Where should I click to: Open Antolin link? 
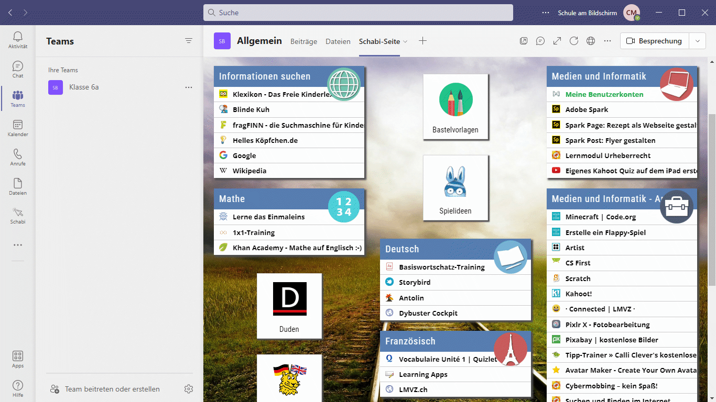(x=455, y=298)
